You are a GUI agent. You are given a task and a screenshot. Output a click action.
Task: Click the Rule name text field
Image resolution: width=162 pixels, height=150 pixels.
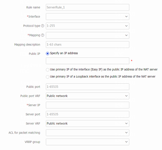tap(87, 7)
